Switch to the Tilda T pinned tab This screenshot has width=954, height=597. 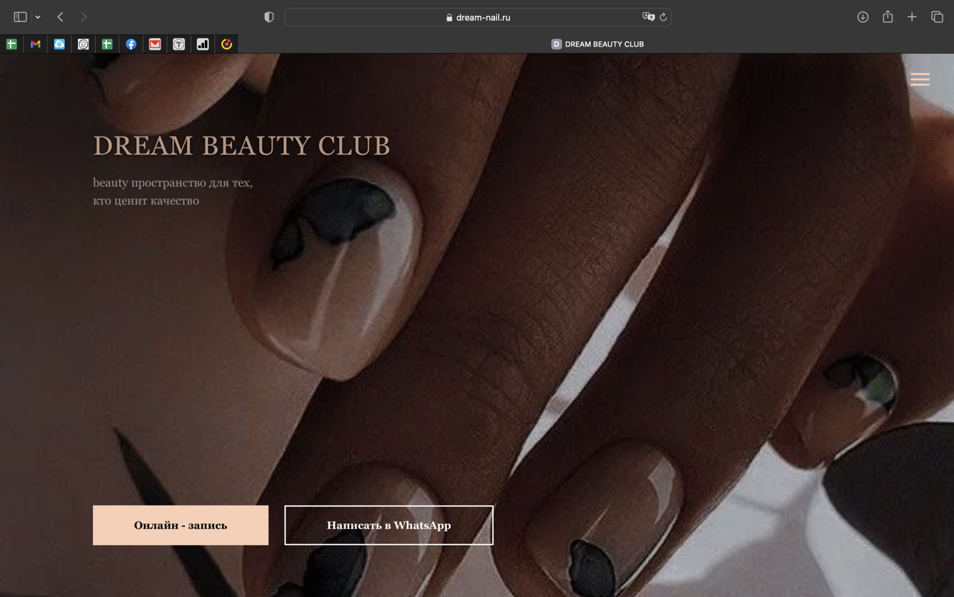(x=179, y=44)
